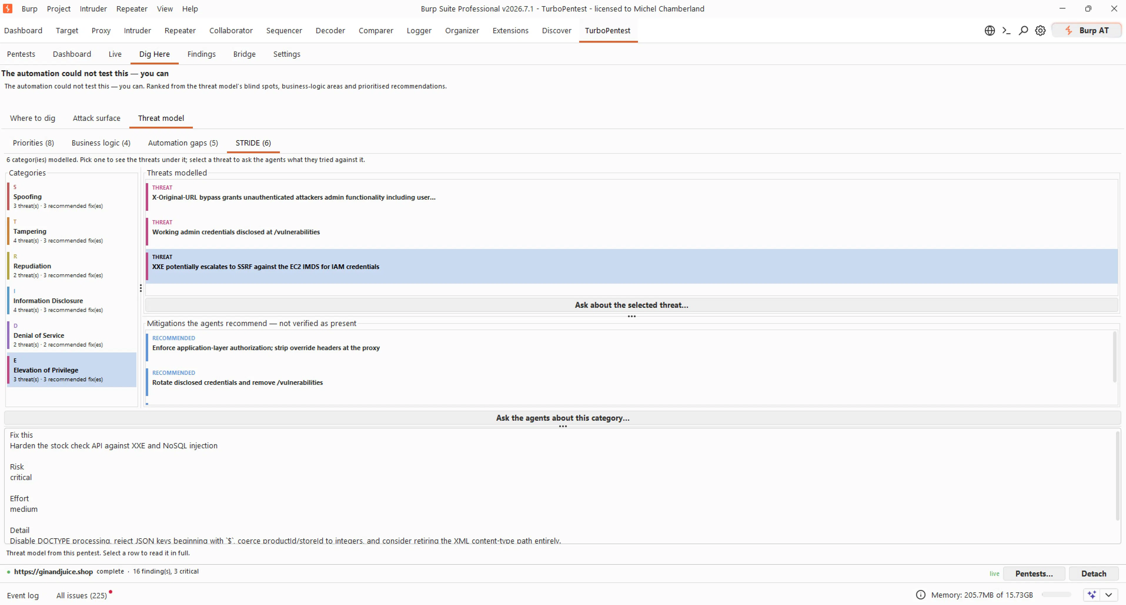Click the Burp AT lightning button
The image size is (1126, 605).
point(1087,31)
